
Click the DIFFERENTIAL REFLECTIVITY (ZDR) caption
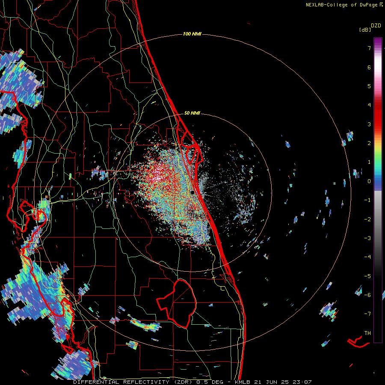133,382
